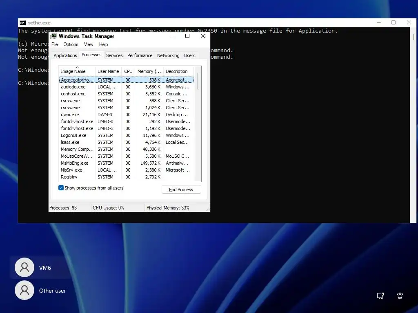Minimize the Windows Task Manager window

(x=173, y=36)
